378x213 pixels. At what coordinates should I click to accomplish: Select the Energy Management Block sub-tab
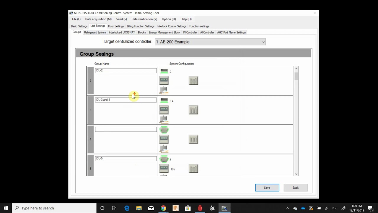(164, 33)
